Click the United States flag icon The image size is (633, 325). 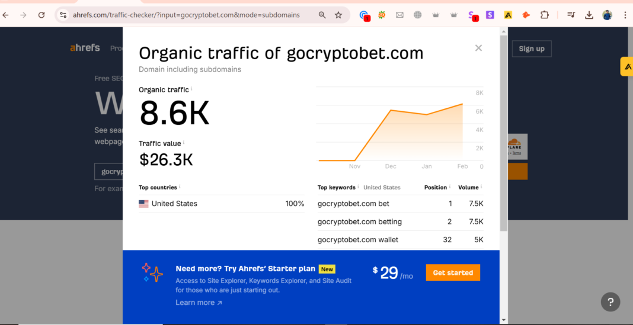(x=143, y=204)
